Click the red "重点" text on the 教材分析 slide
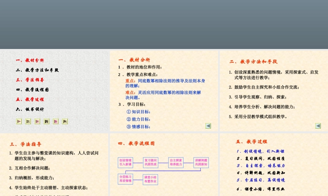The image size is (328, 196). pyautogui.click(x=129, y=81)
